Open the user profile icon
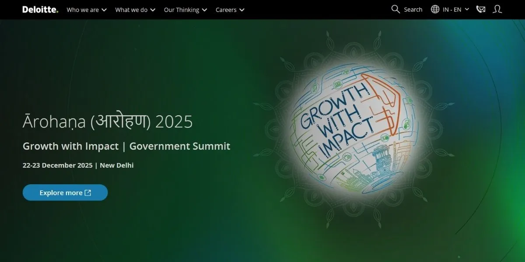Screen dimensions: 525x262 [x=497, y=9]
